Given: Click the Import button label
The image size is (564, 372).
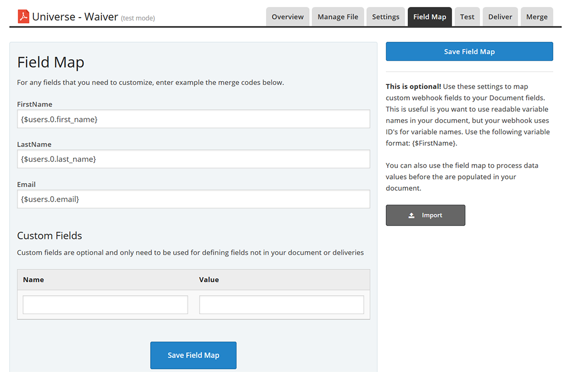Looking at the screenshot, I should pyautogui.click(x=432, y=215).
